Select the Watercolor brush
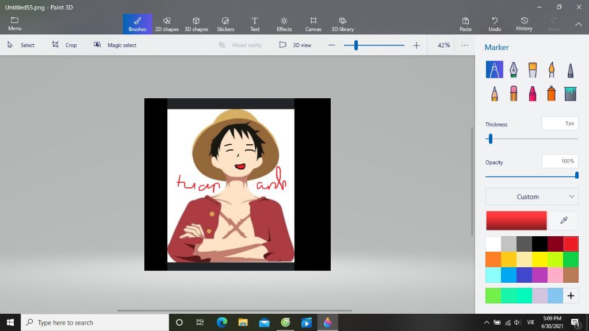The width and height of the screenshot is (589, 331). point(552,70)
